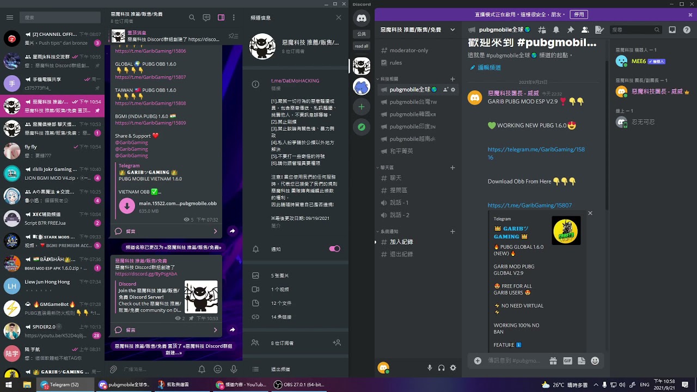This screenshot has height=392, width=697.
Task: Record voice message in Telegram
Action: tap(234, 369)
